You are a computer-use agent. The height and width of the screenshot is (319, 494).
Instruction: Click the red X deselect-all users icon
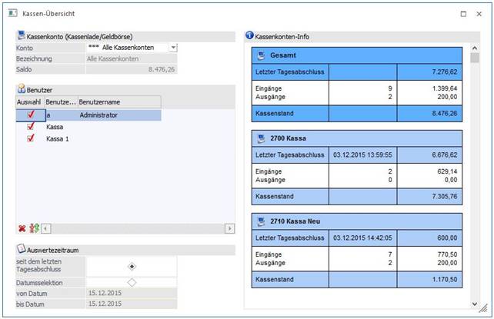point(22,228)
